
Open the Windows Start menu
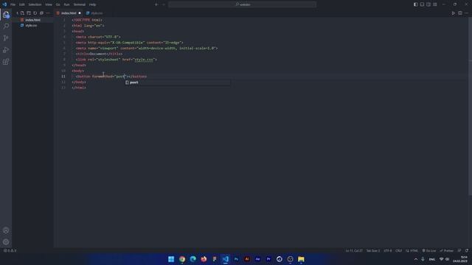click(171, 259)
